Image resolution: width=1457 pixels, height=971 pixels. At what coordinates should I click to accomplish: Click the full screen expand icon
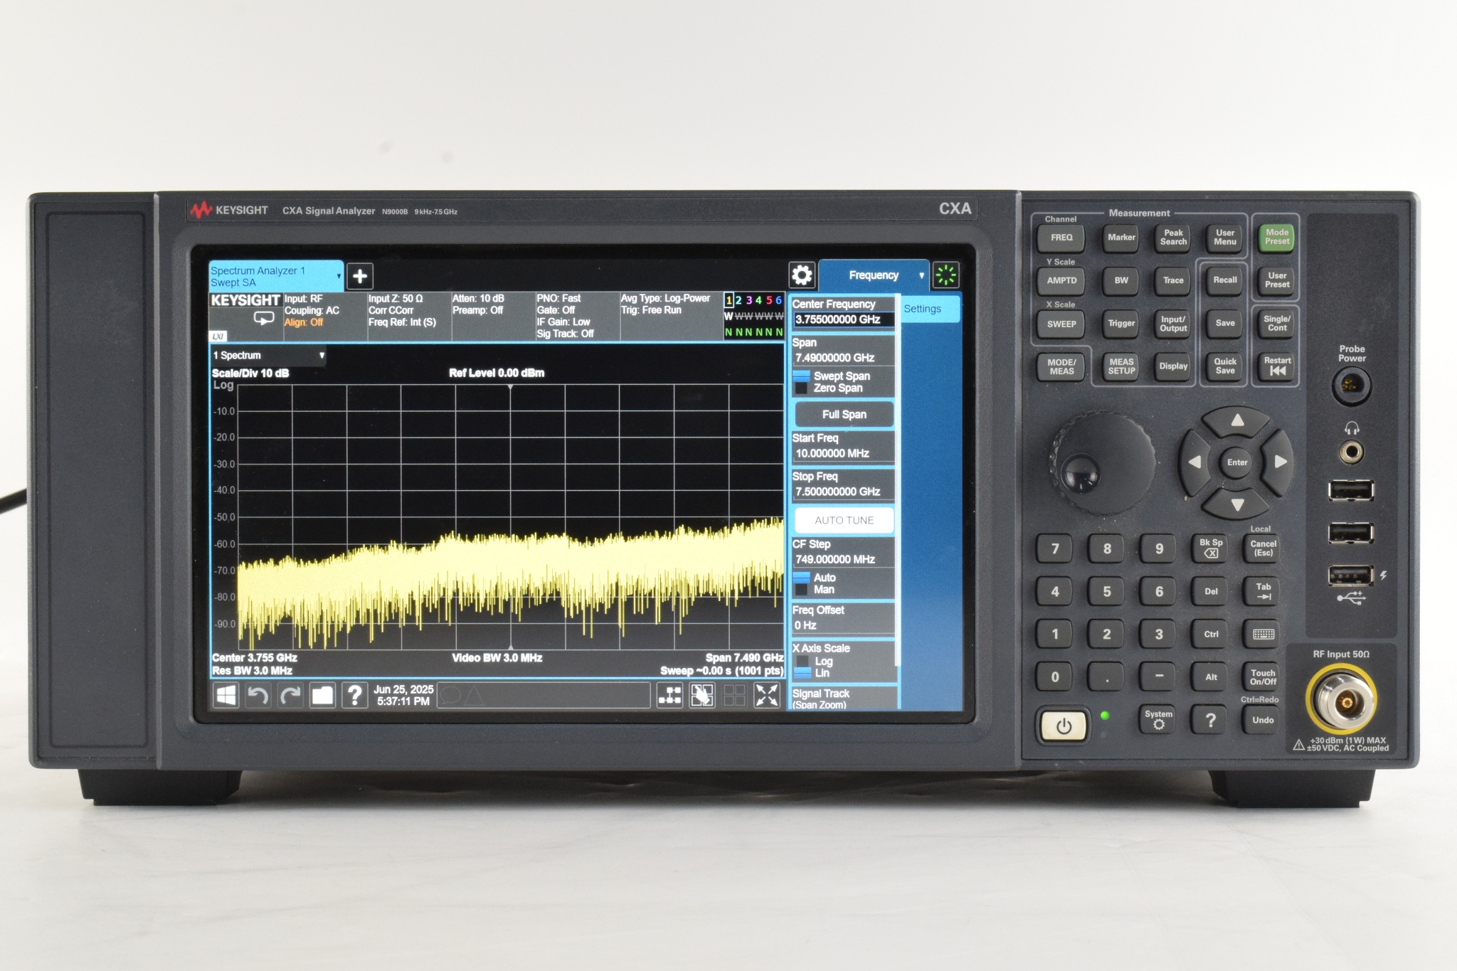coord(767,695)
